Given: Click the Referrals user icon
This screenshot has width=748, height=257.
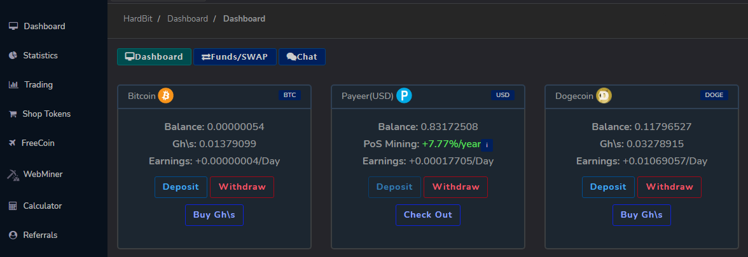Looking at the screenshot, I should [x=13, y=235].
